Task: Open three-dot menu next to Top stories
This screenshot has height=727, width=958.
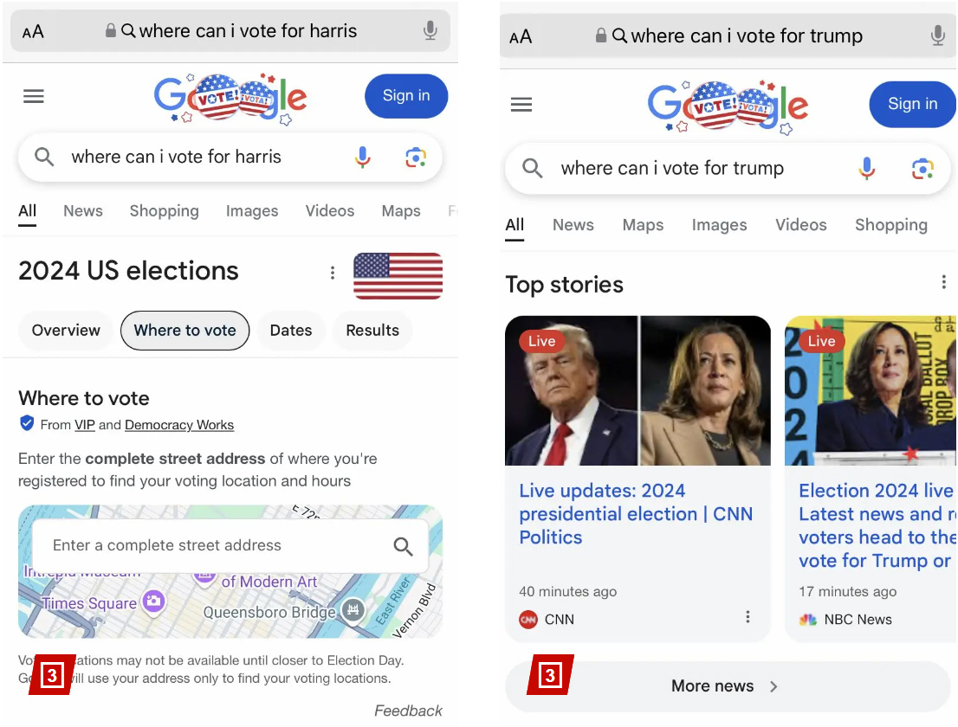Action: [943, 282]
